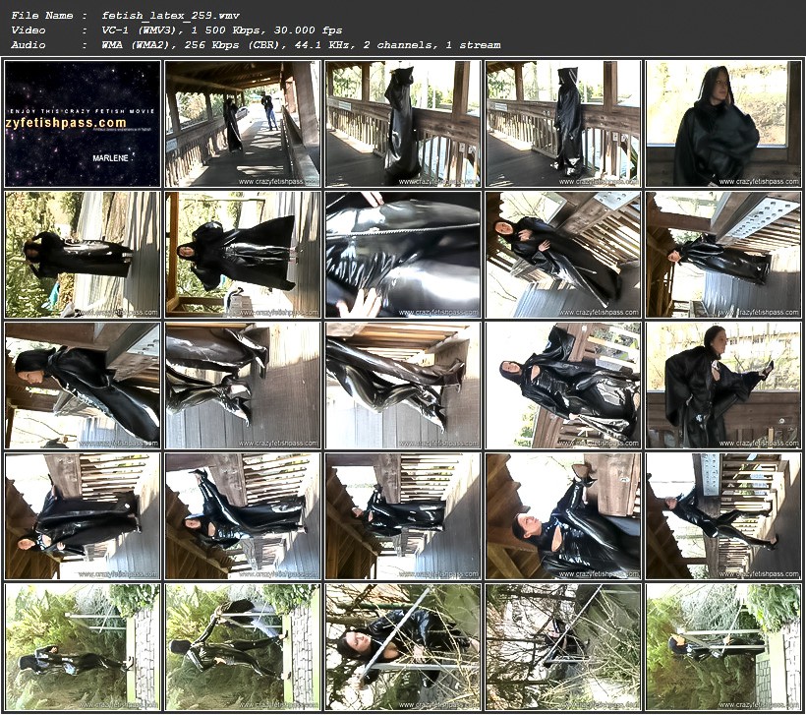This screenshot has width=806, height=715.
Task: Click the first thumbnail in the second row
Action: click(82, 255)
